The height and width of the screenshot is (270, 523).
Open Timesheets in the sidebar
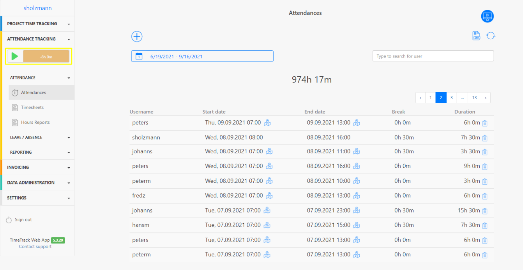coord(32,107)
